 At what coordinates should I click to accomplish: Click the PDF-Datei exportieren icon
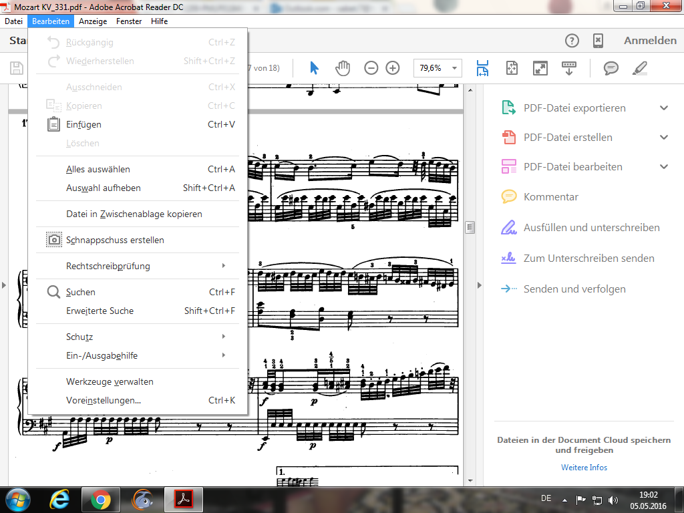point(508,108)
